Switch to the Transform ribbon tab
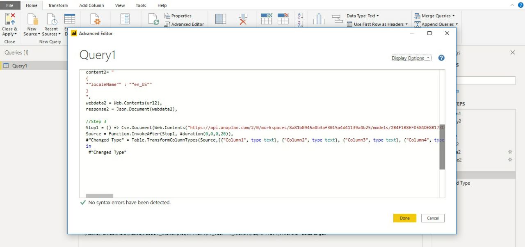This screenshot has width=525, height=247. tap(58, 5)
